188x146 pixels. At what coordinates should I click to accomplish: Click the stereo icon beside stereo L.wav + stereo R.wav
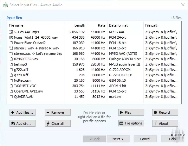click(x=11, y=48)
